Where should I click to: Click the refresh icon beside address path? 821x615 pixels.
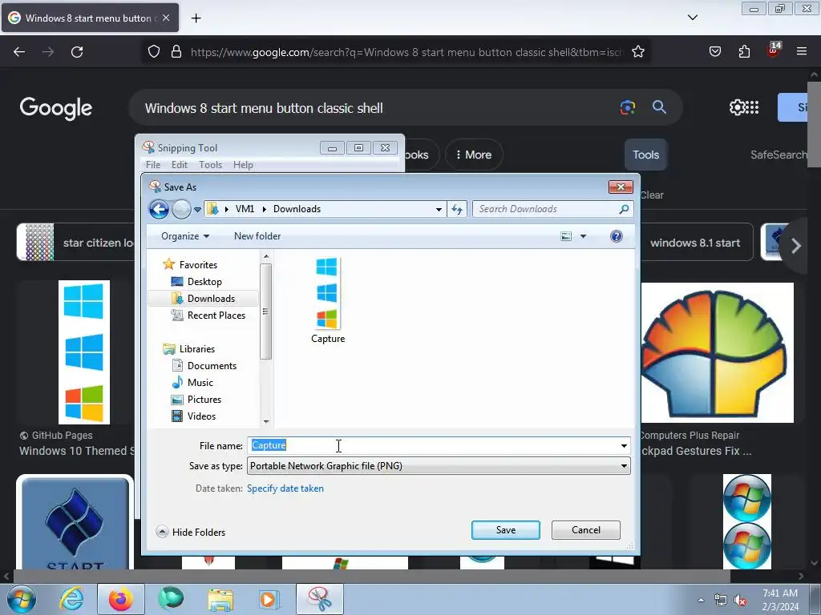tap(456, 209)
